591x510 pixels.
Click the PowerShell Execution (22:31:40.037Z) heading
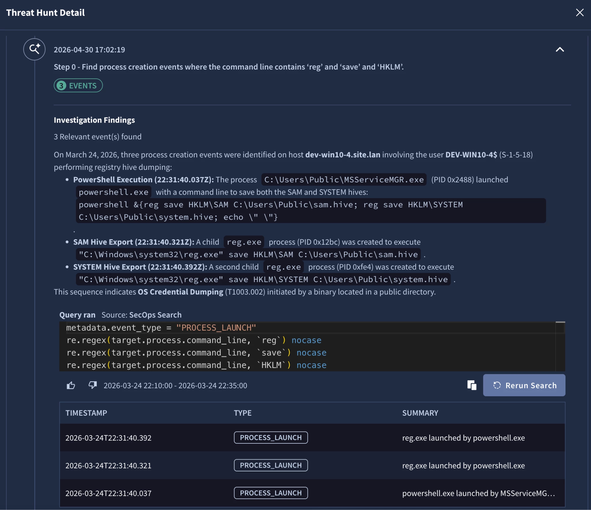(x=144, y=179)
